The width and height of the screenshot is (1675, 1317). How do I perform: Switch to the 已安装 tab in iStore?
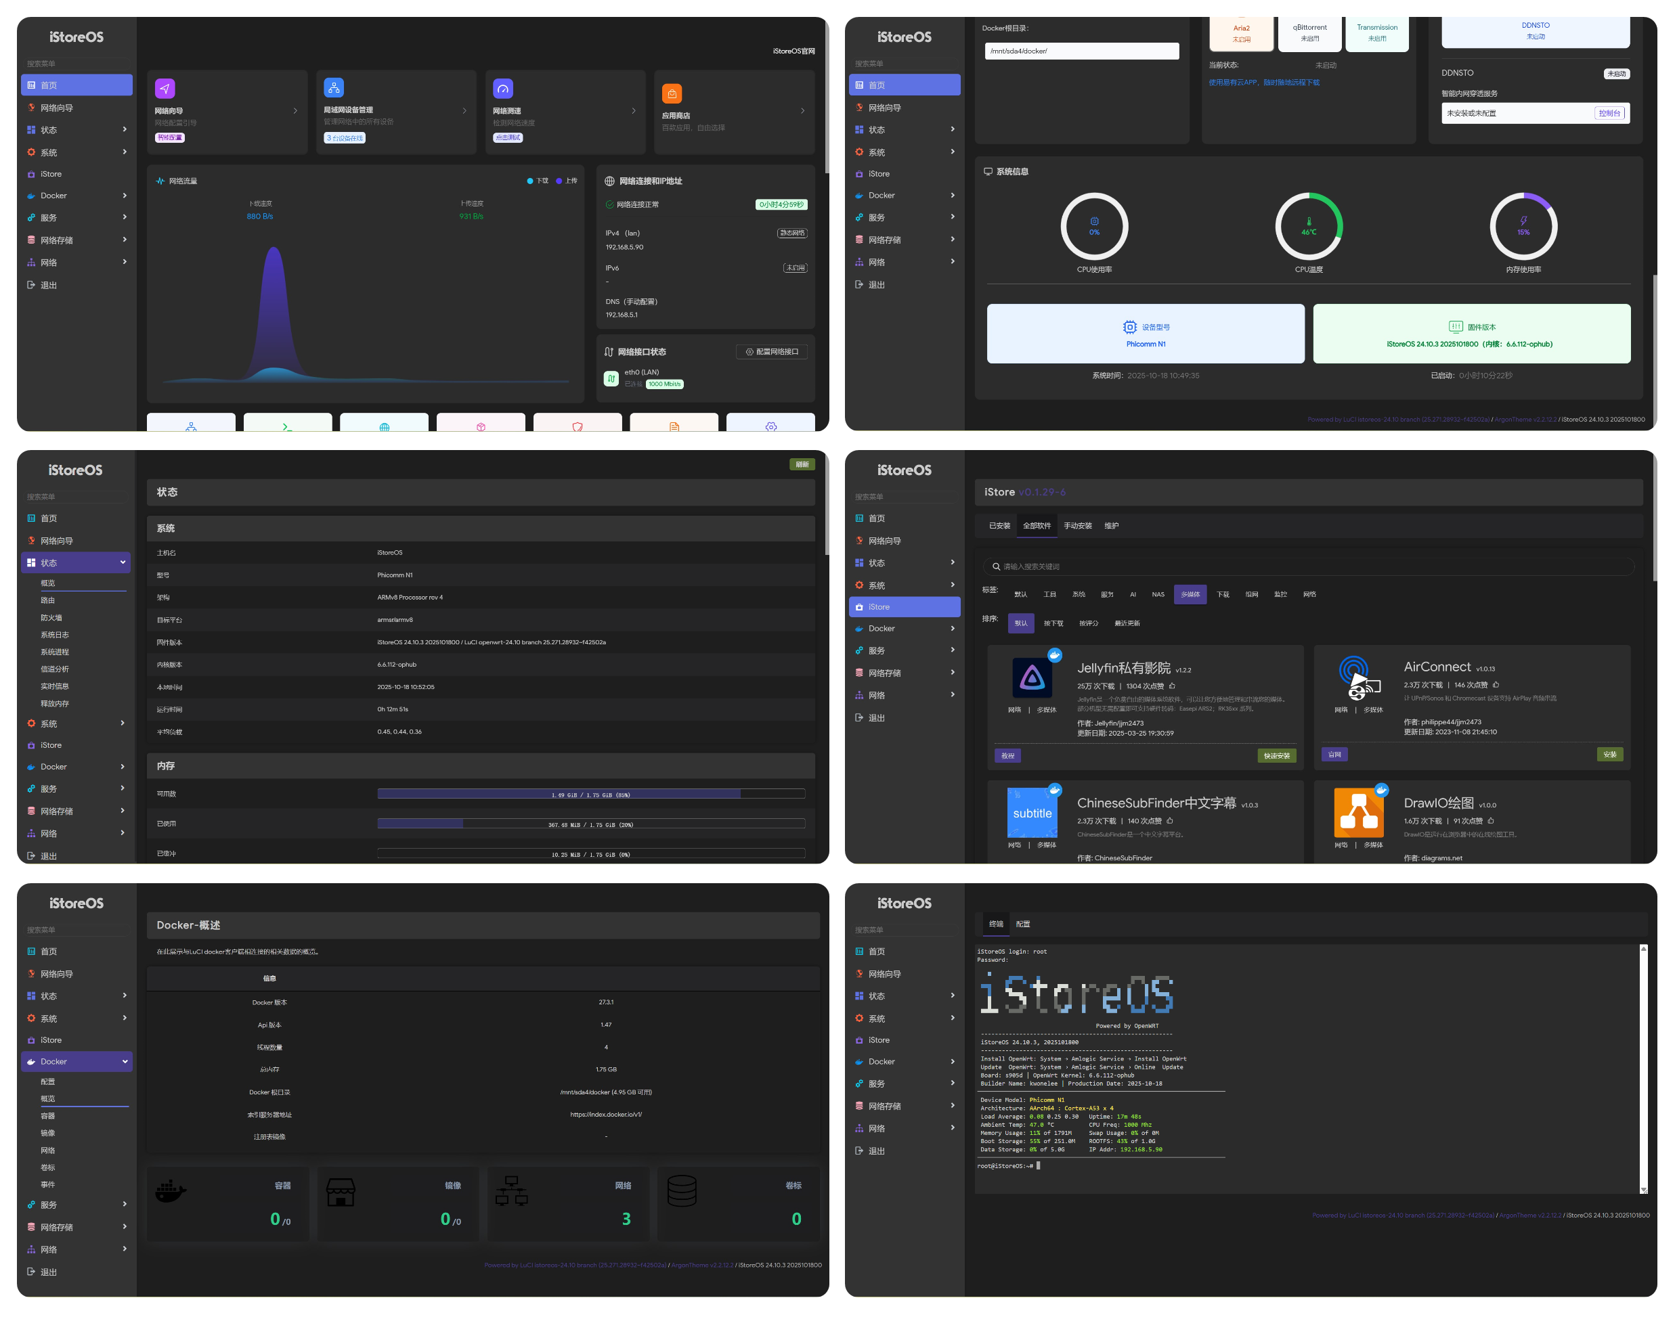tap(999, 526)
